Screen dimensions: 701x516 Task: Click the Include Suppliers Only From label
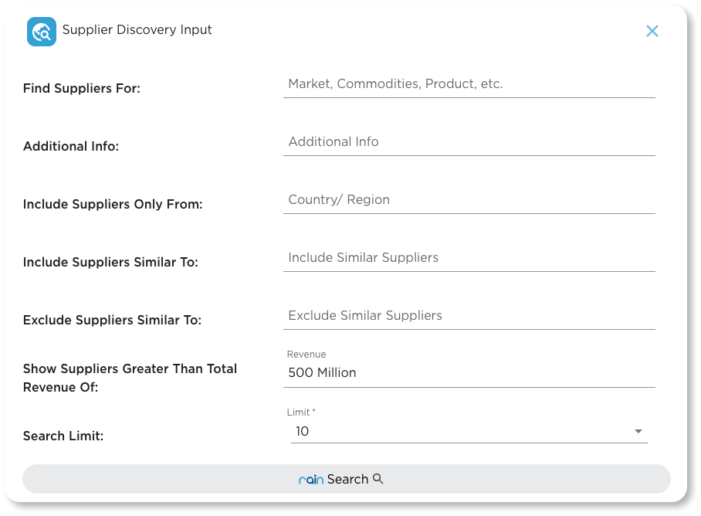coord(113,204)
